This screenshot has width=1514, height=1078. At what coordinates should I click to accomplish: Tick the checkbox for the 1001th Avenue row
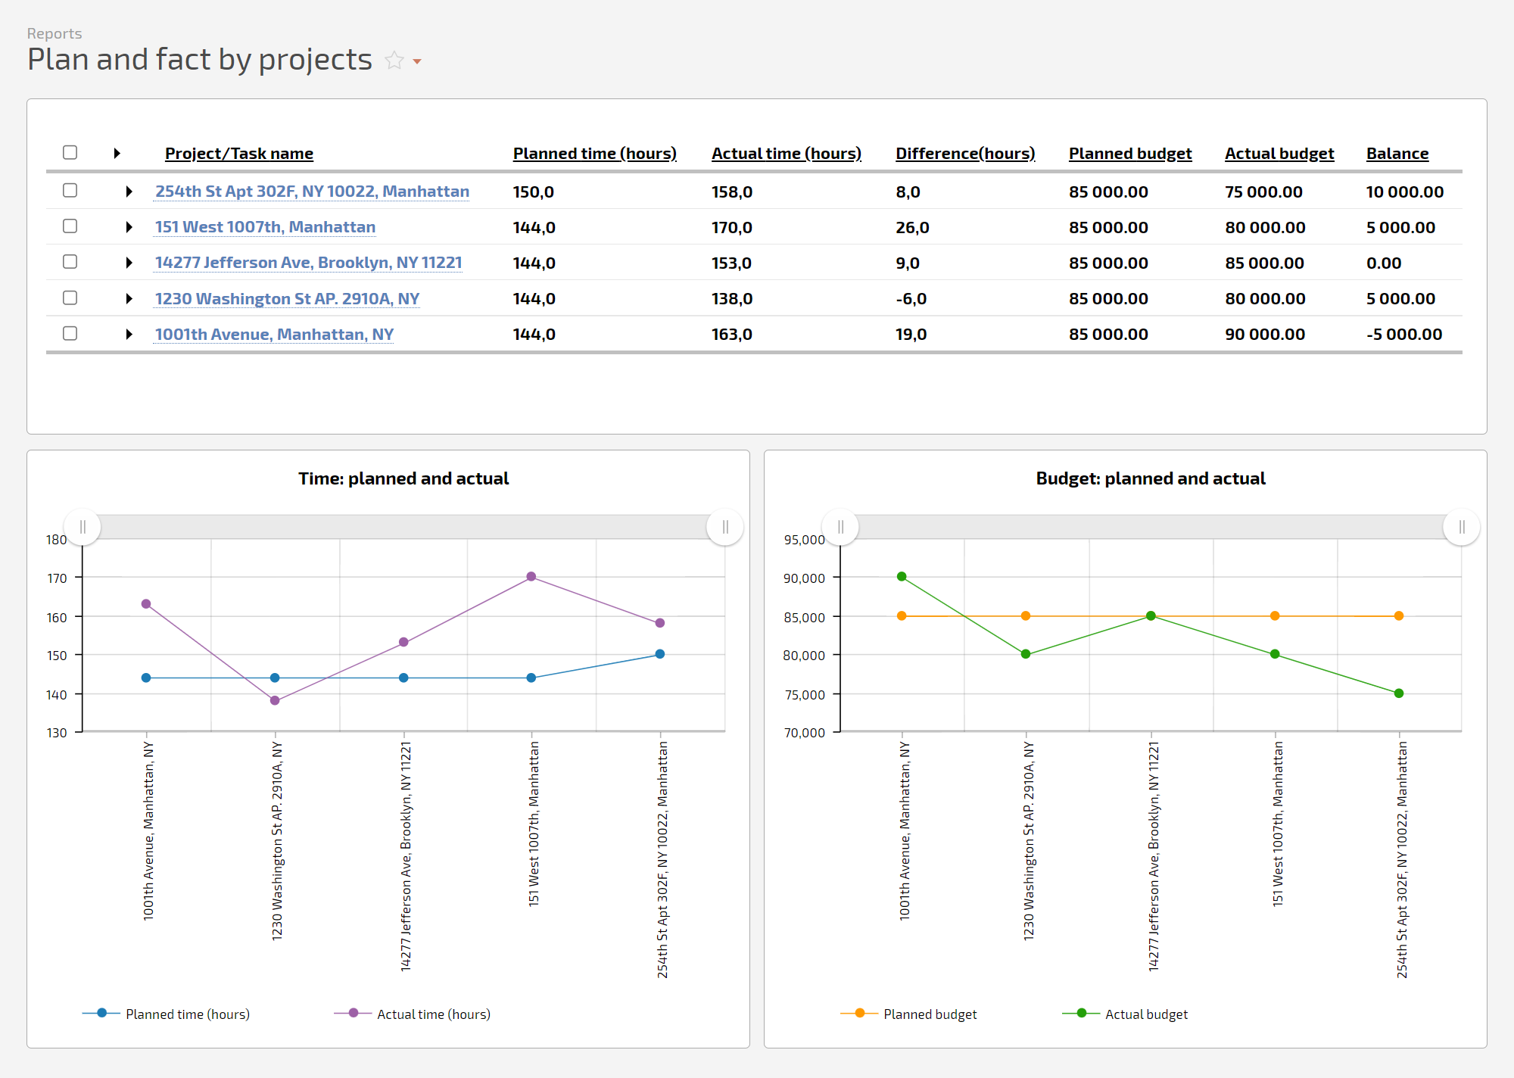(70, 334)
